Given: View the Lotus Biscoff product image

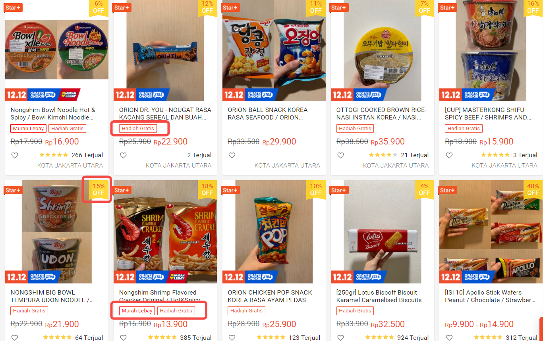Looking at the screenshot, I should [x=383, y=232].
